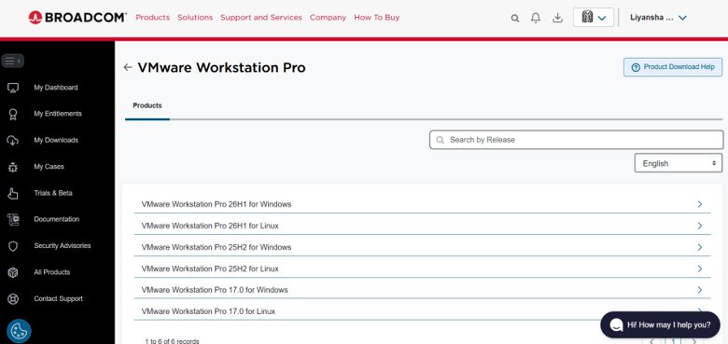Viewport: 728px width, 344px height.
Task: Expand Workstation Pro 26H1 for Windows chevron
Action: pyautogui.click(x=700, y=204)
